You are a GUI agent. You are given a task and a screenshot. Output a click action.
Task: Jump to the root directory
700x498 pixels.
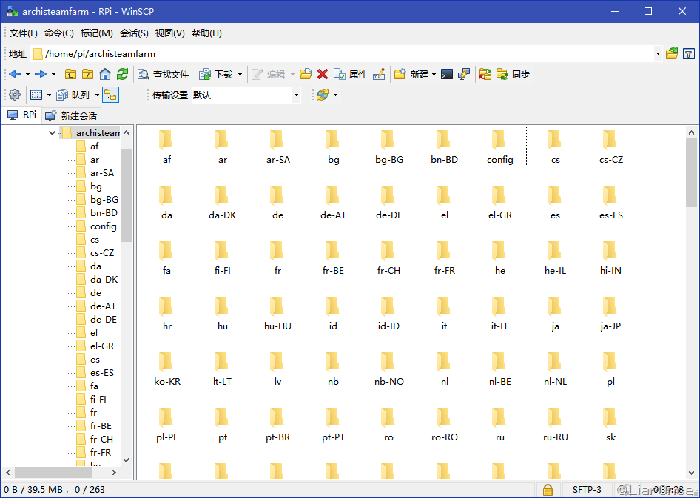[87, 74]
